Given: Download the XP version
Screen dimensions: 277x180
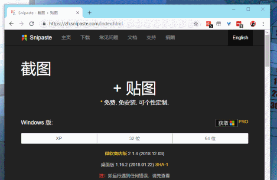Looking at the screenshot, I should (59, 138).
